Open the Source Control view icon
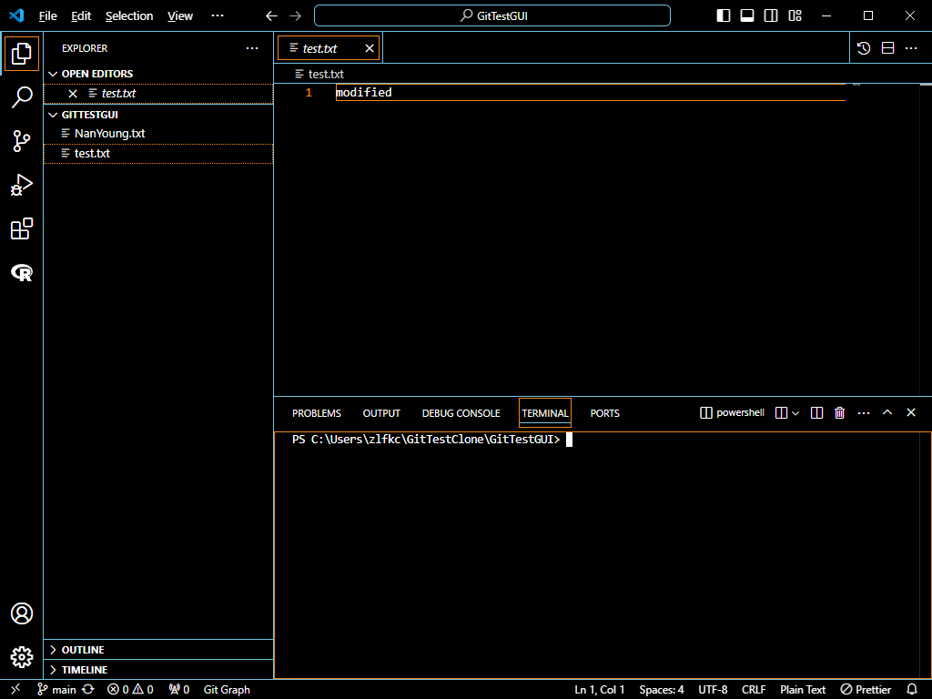Screen dimensions: 932x699 pos(22,141)
